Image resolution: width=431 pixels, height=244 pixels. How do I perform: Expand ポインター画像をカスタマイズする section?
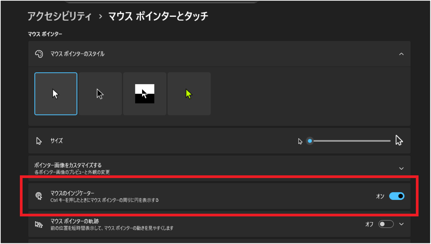click(401, 168)
